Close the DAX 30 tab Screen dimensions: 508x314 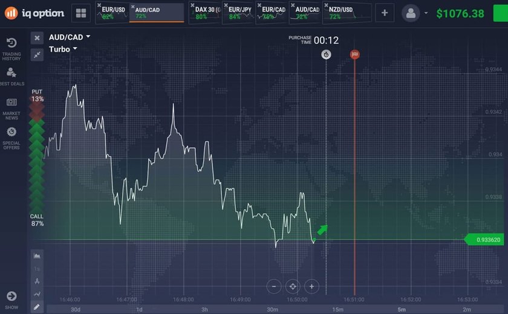(192, 5)
